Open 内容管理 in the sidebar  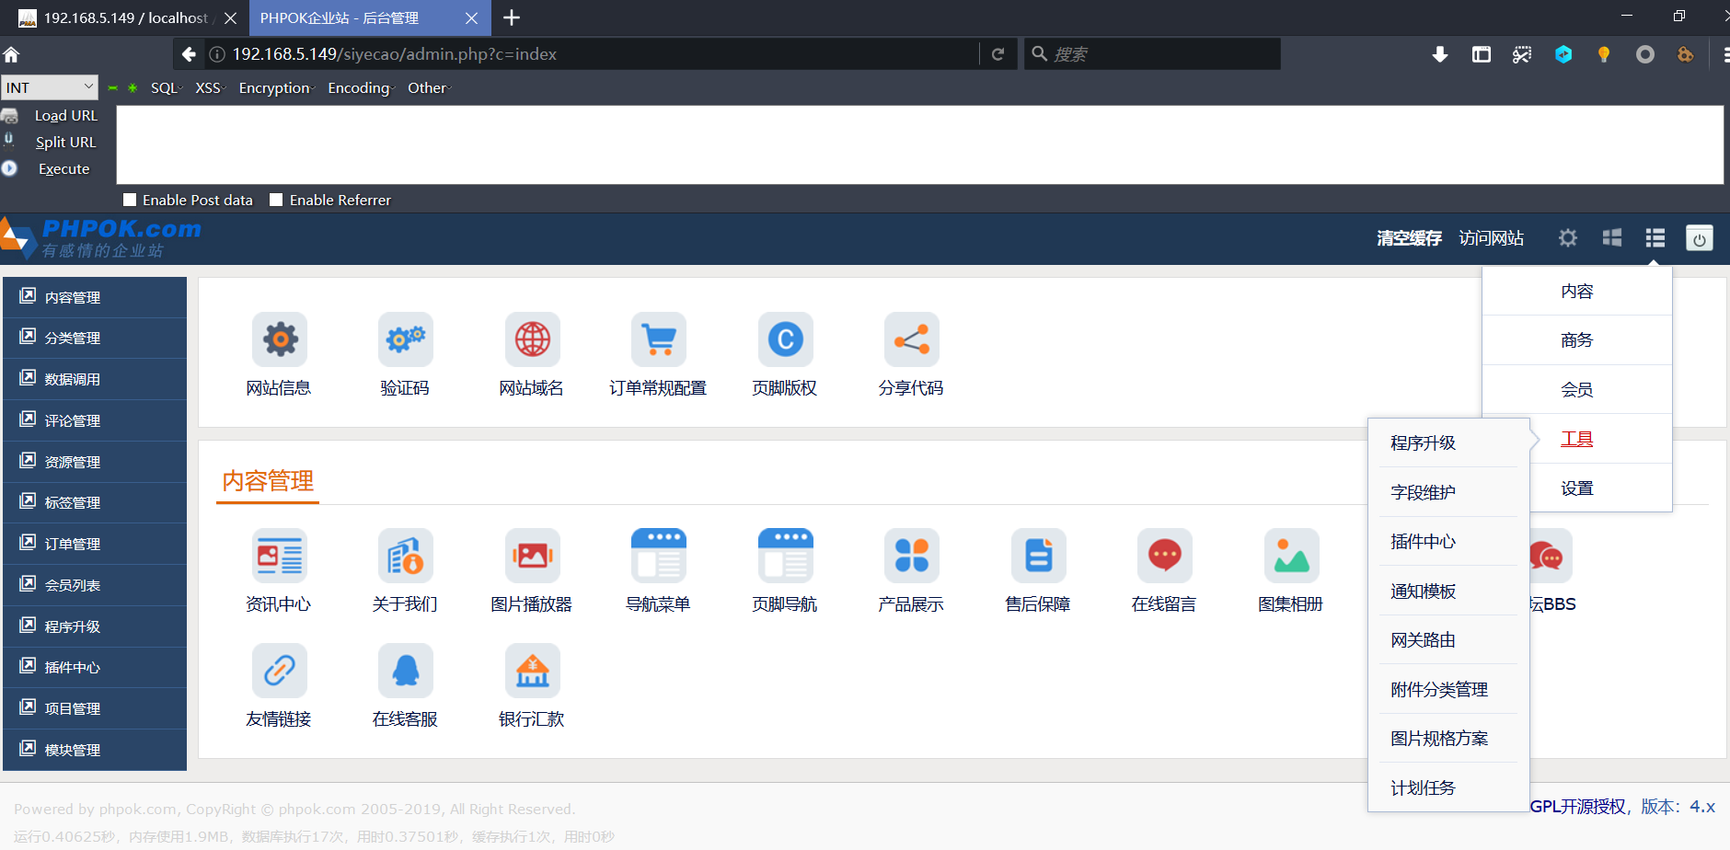(x=95, y=297)
